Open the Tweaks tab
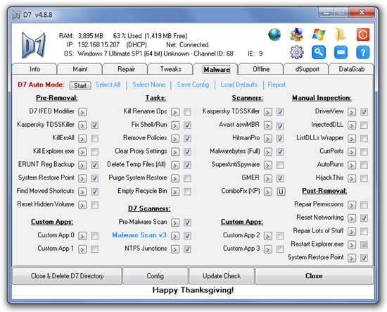The width and height of the screenshot is (387, 312). pos(170,69)
